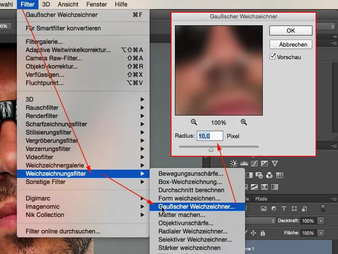Open the Ansicht menu
The image size is (338, 254).
click(68, 4)
